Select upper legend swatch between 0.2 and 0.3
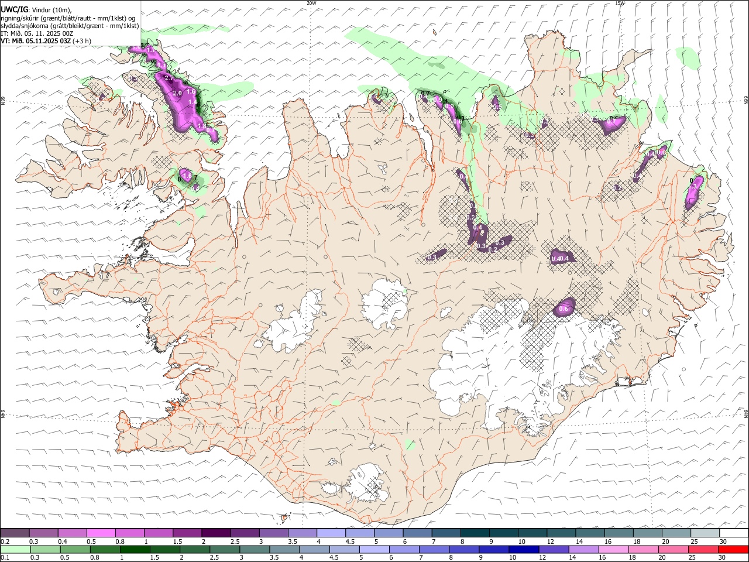 coord(15,533)
